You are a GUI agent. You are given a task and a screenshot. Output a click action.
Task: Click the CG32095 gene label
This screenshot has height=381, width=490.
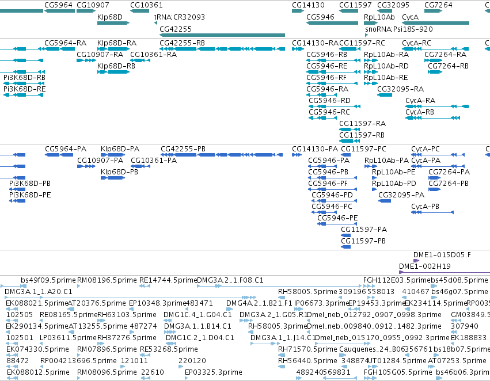click(x=393, y=5)
